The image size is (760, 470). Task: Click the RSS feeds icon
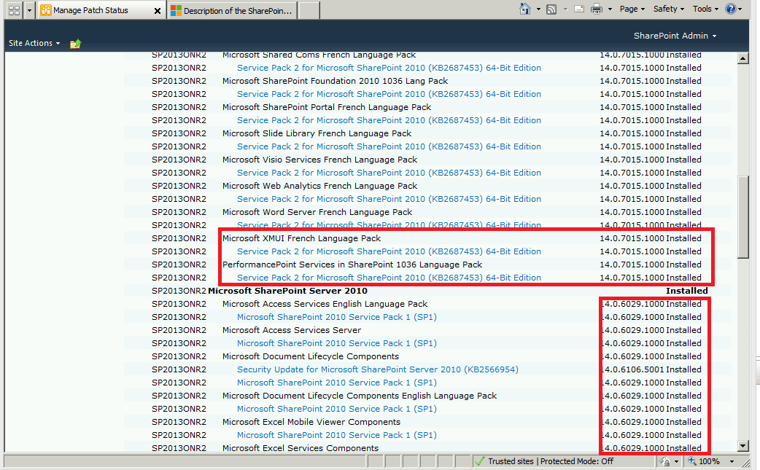coord(551,9)
